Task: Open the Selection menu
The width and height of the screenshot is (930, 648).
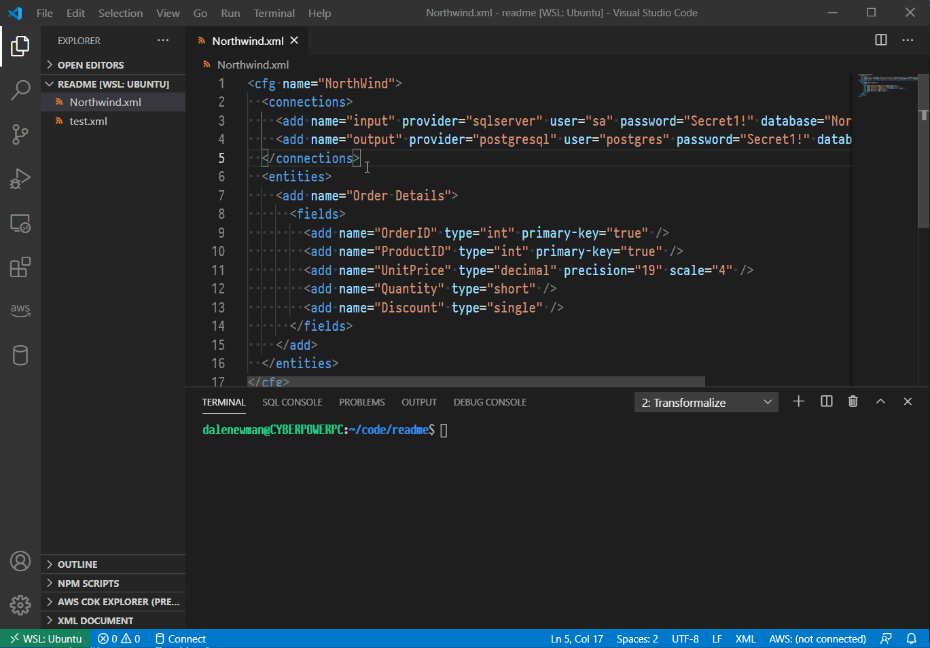Action: [120, 13]
